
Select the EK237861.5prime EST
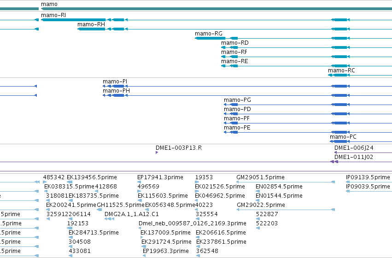tap(221, 242)
